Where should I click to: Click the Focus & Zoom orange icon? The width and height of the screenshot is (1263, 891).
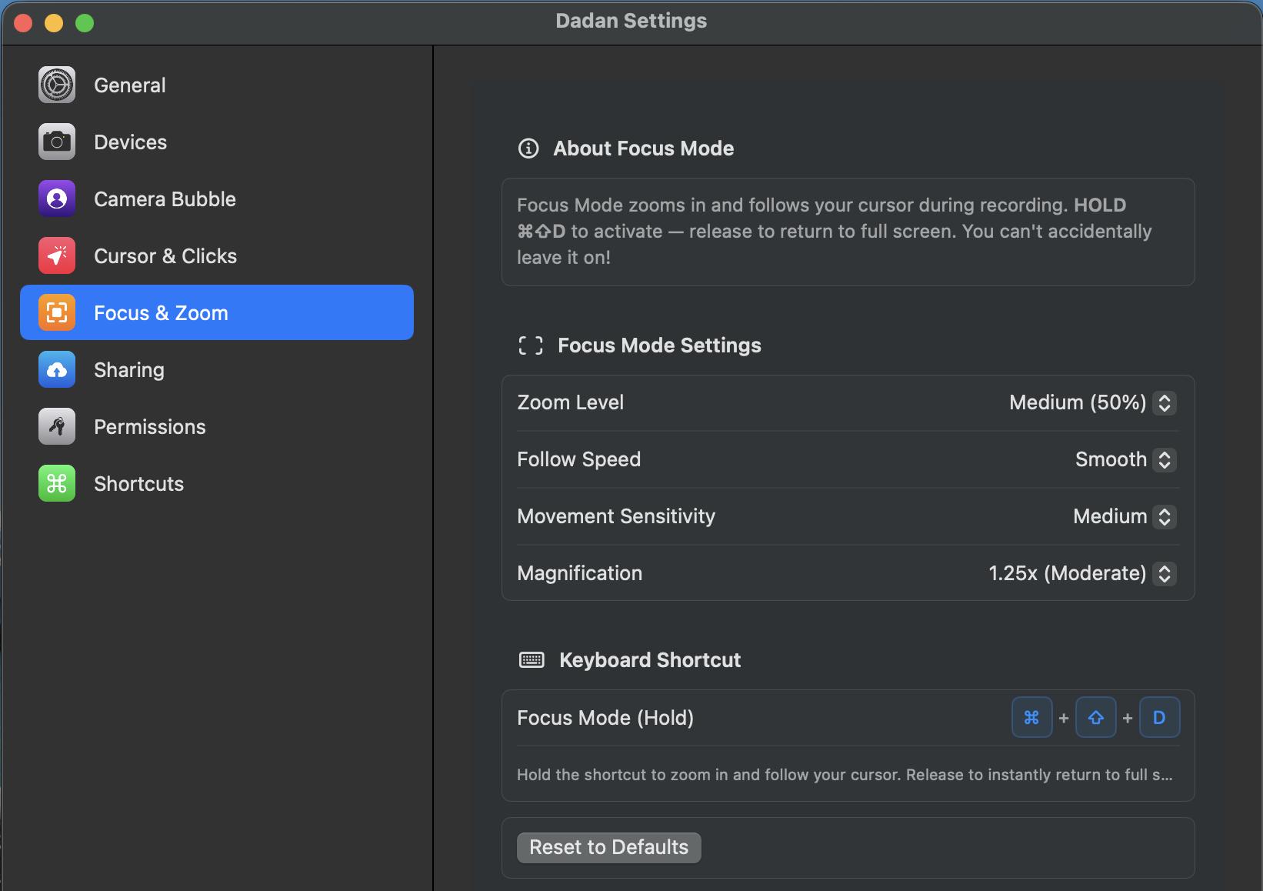pos(56,312)
